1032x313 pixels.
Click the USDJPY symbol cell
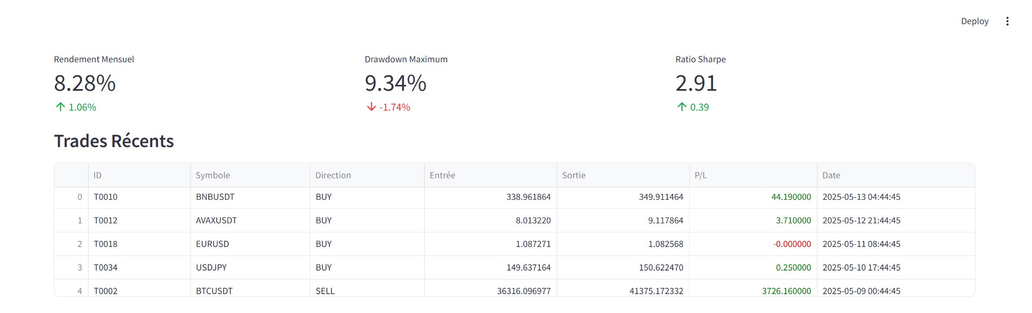(x=250, y=268)
